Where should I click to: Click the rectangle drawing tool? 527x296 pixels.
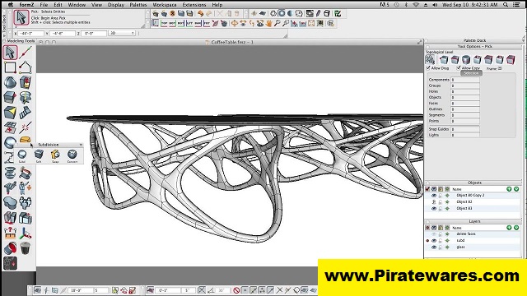10,67
